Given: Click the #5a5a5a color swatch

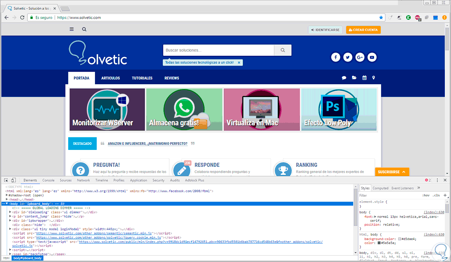Looking at the screenshot, I should click(380, 243).
